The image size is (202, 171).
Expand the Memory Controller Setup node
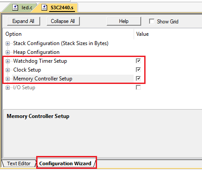[x=7, y=79]
